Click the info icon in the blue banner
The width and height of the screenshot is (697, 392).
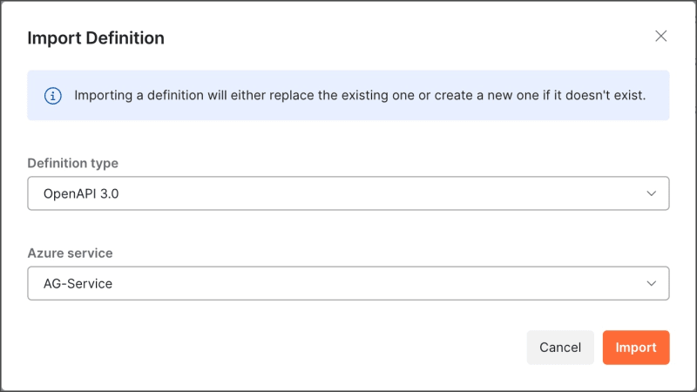[52, 95]
